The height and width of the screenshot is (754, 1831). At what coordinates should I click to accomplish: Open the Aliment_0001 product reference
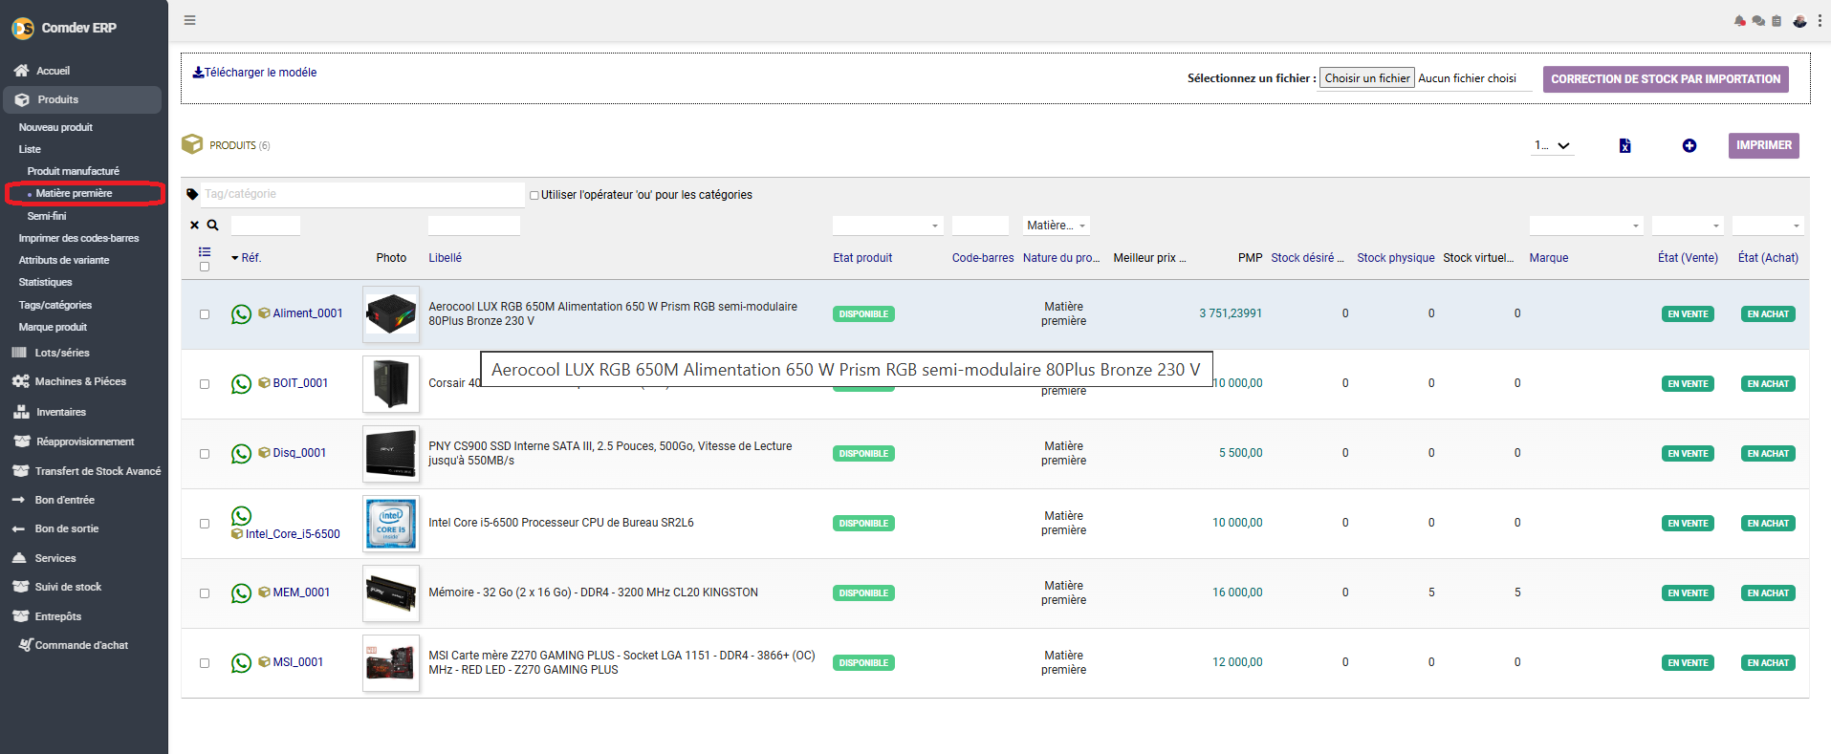click(308, 313)
